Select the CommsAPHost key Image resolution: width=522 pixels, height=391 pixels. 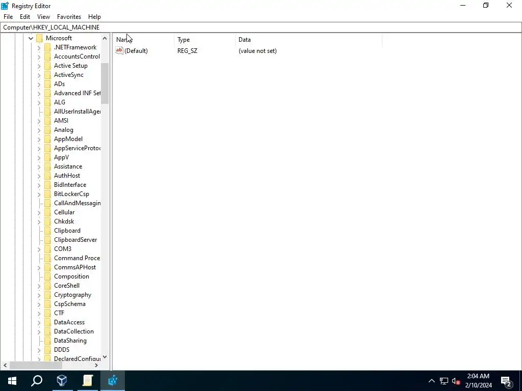click(75, 267)
